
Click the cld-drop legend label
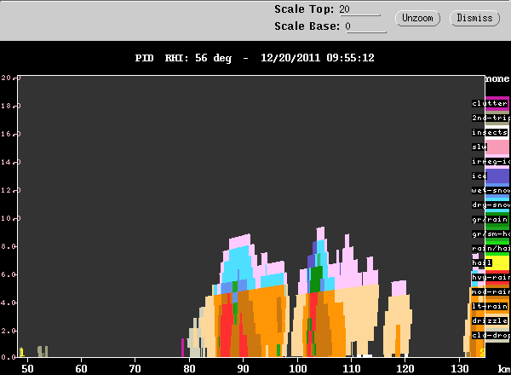tap(490, 335)
